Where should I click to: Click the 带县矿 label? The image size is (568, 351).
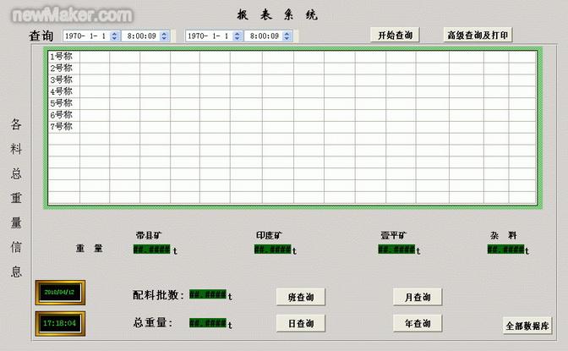point(149,236)
